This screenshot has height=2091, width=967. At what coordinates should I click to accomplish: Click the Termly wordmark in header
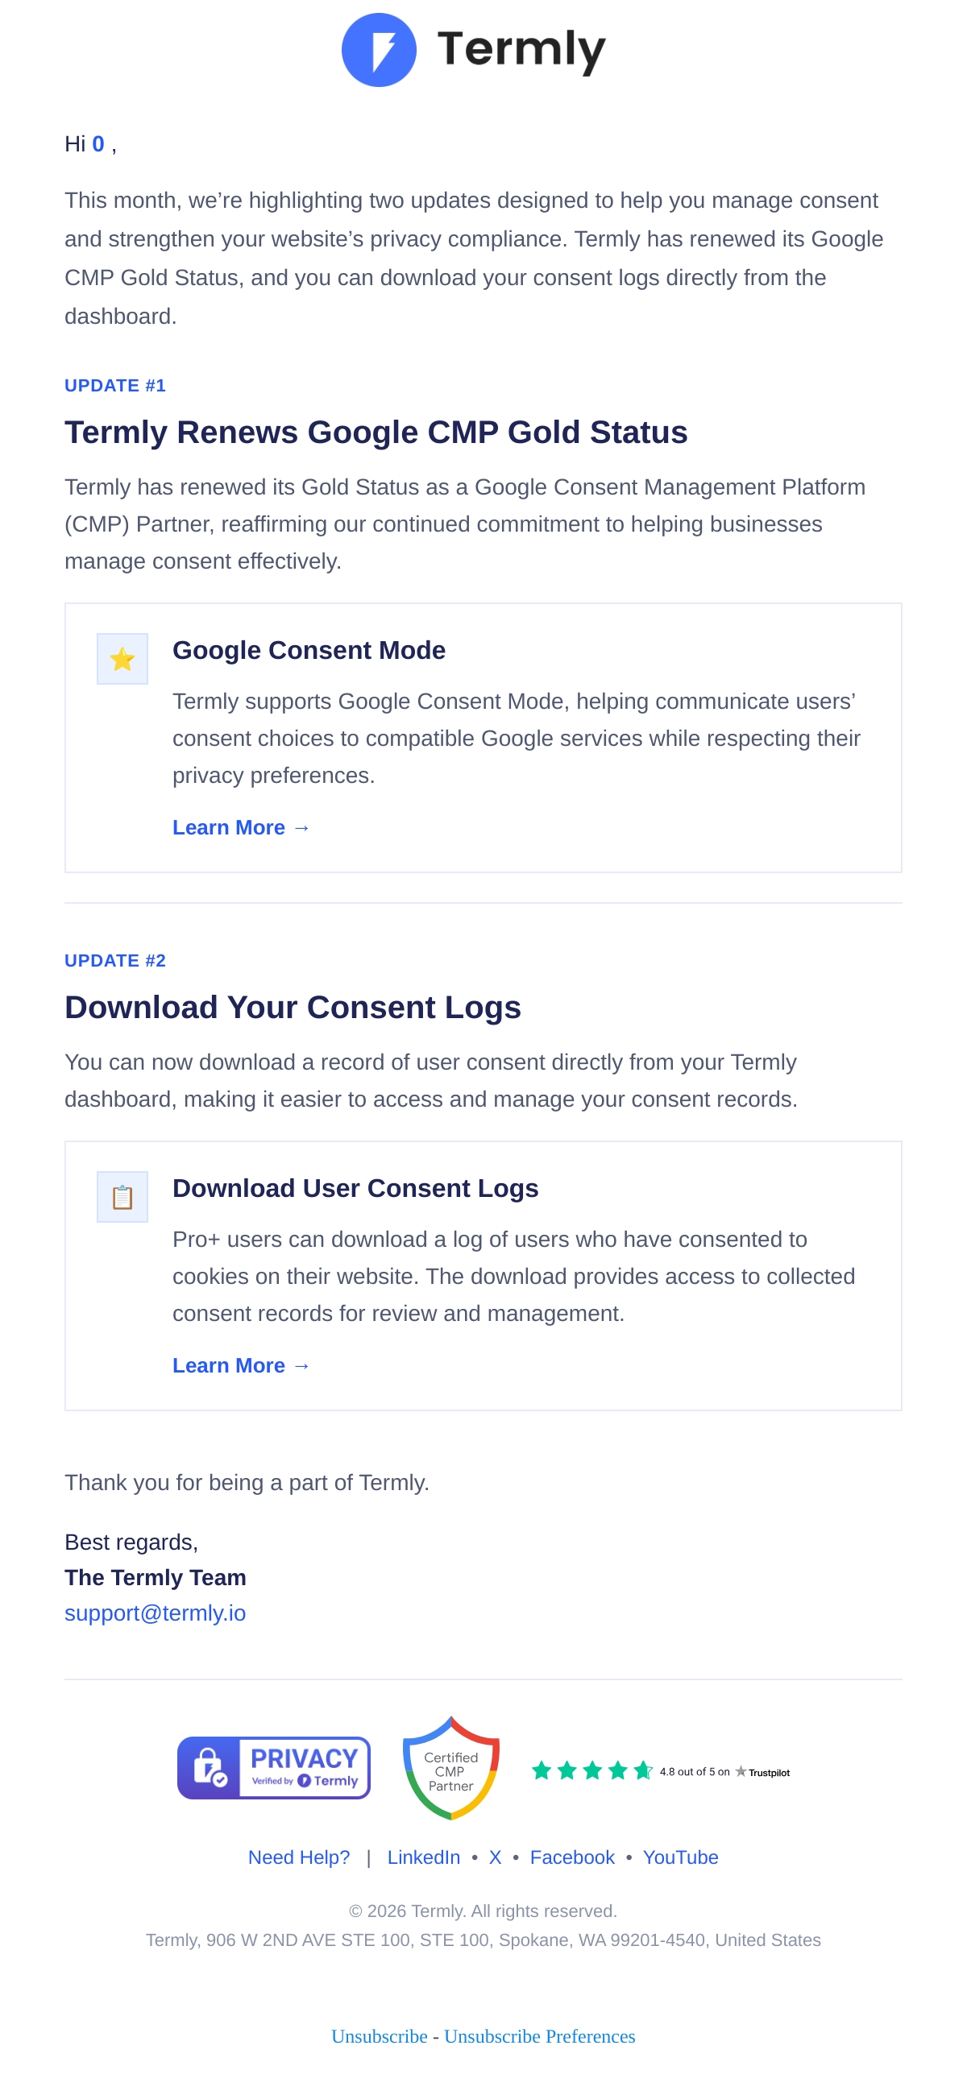coord(521,50)
